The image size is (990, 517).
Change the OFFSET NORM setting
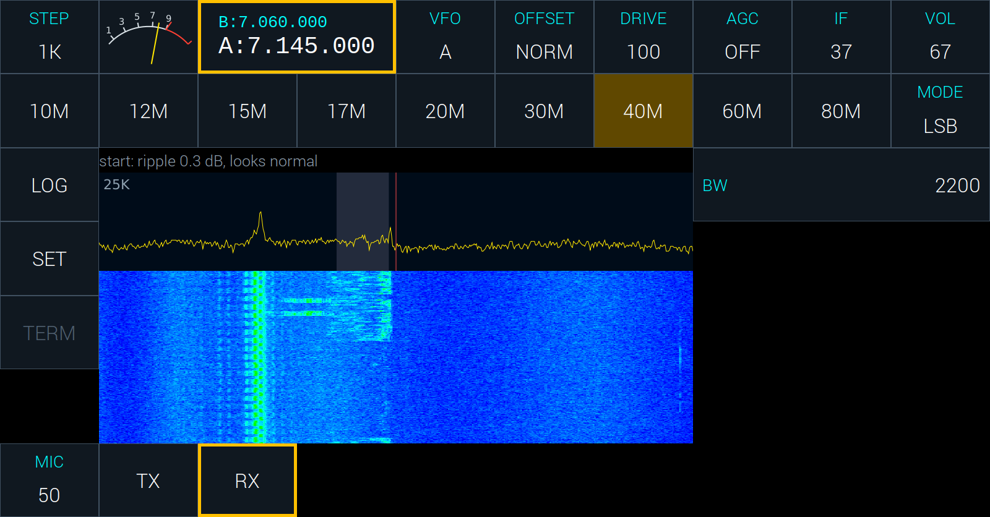pos(544,36)
